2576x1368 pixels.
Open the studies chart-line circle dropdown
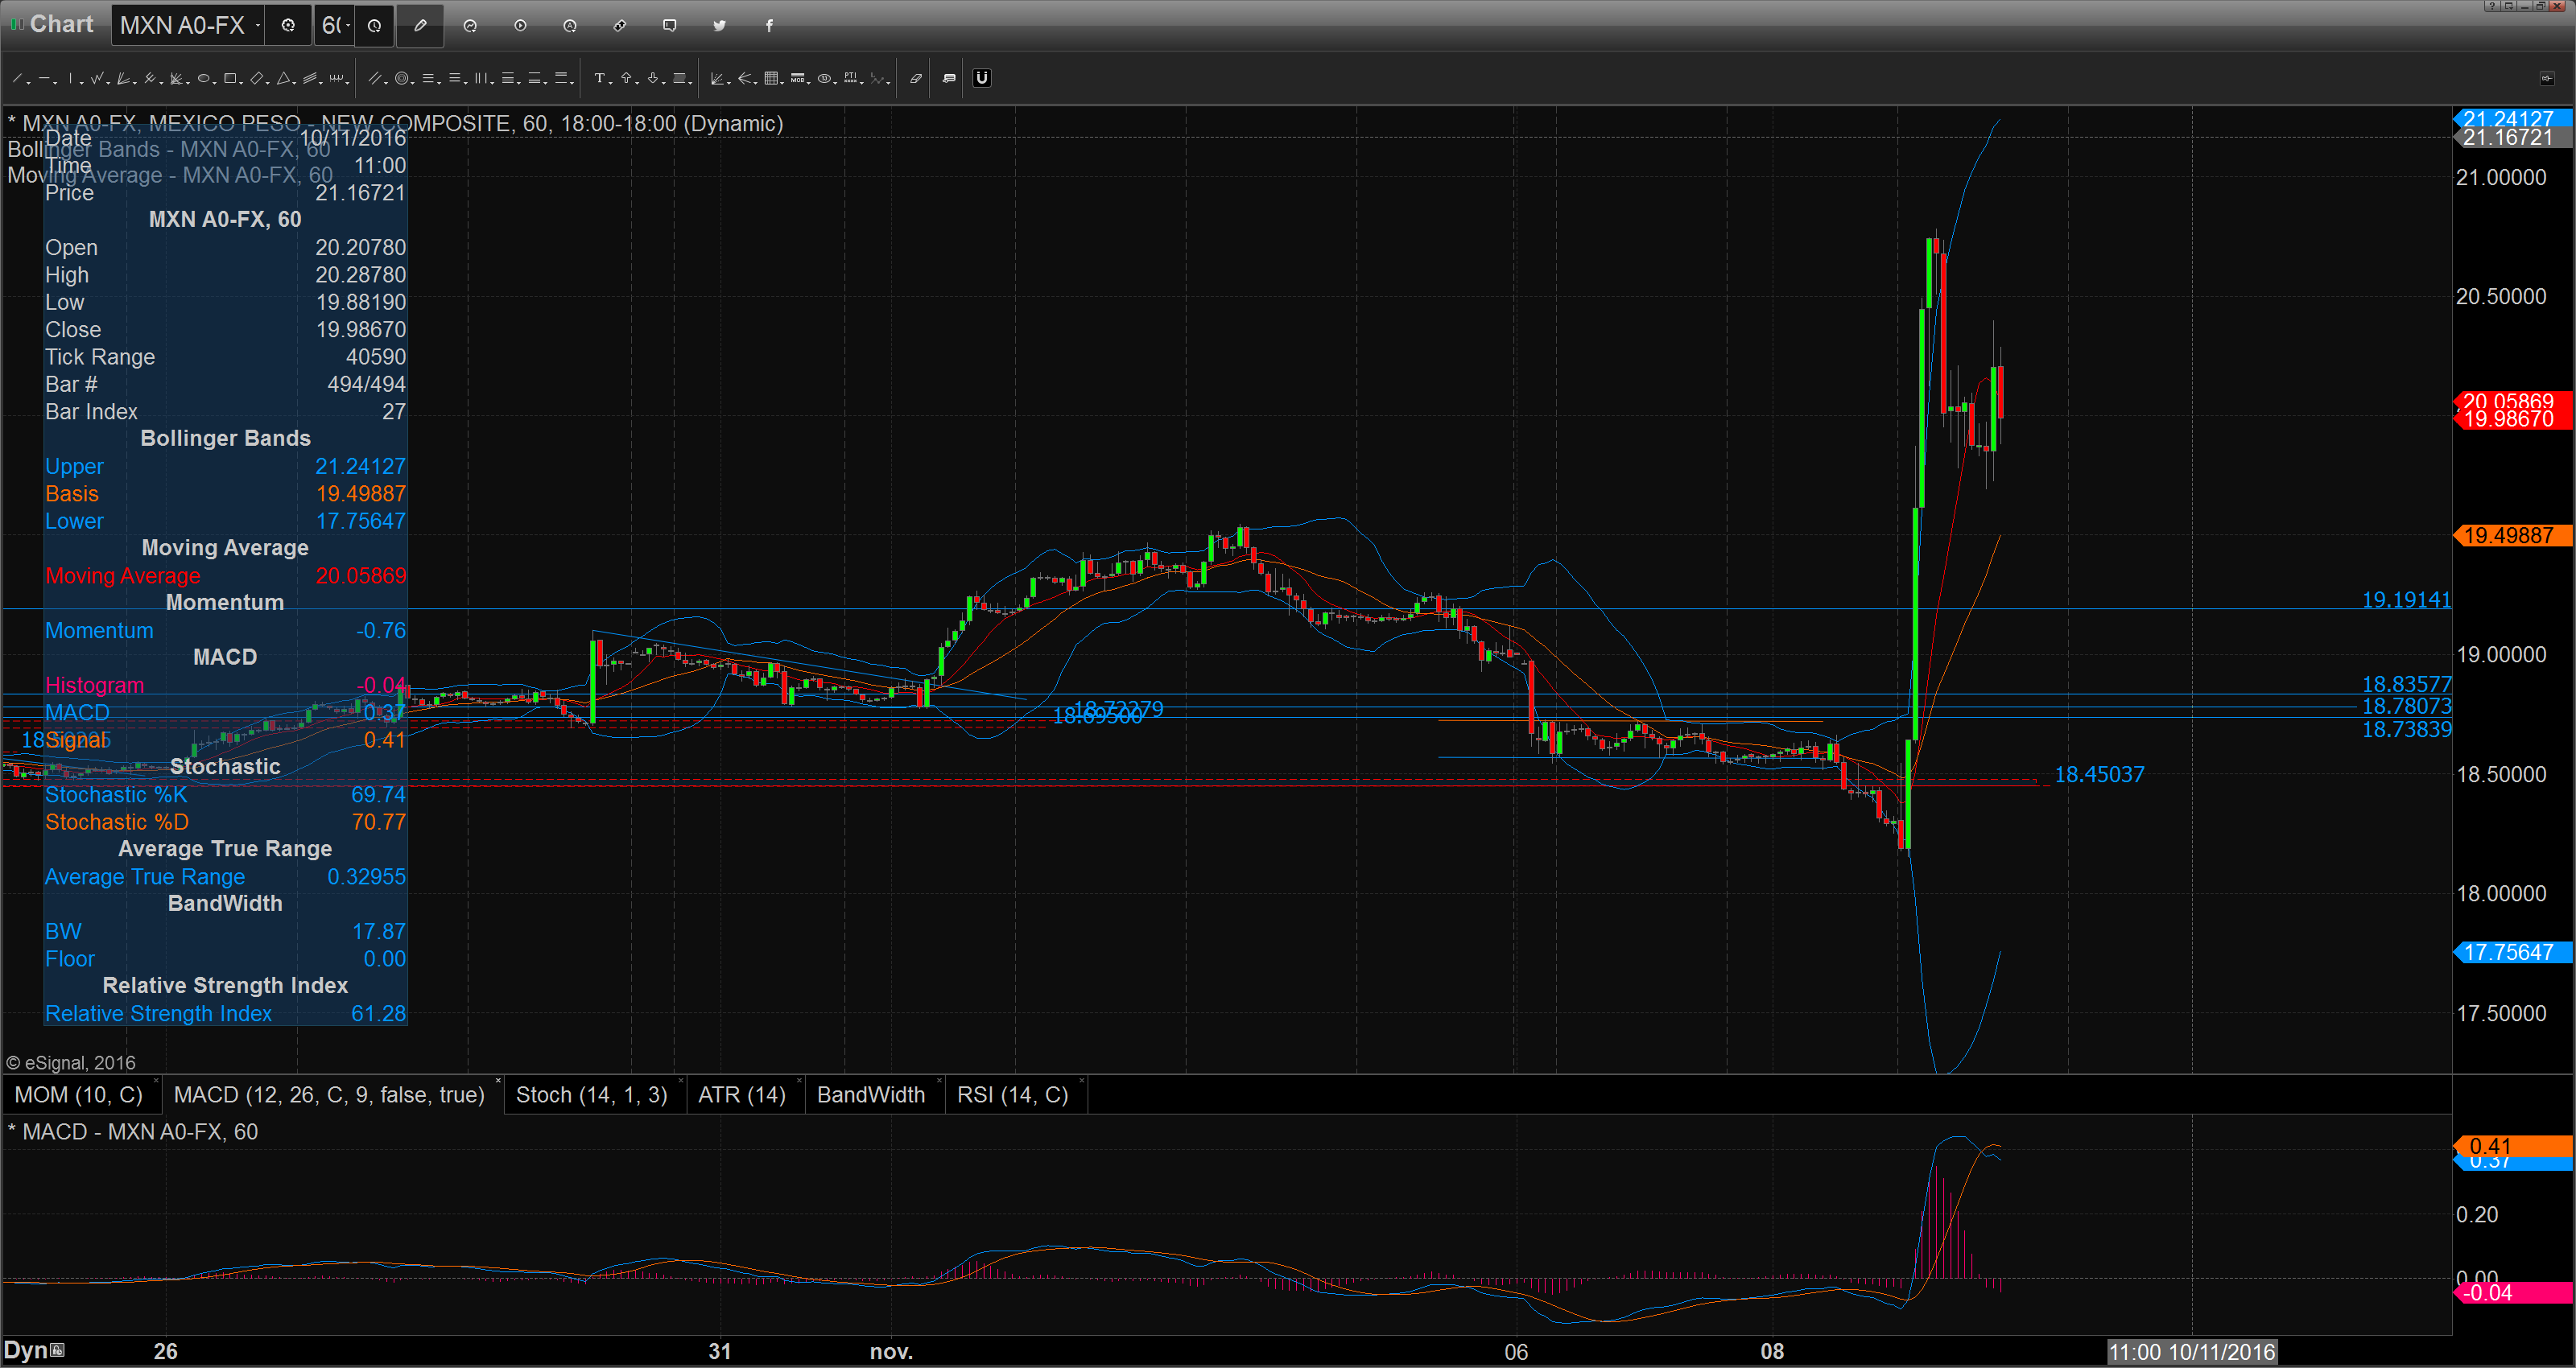click(470, 25)
